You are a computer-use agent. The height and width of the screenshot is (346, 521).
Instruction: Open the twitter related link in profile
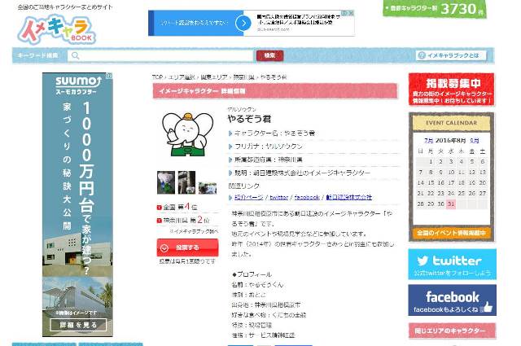click(x=278, y=197)
